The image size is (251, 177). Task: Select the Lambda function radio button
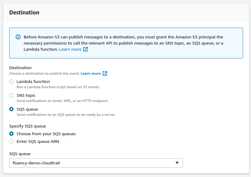coord(11,81)
